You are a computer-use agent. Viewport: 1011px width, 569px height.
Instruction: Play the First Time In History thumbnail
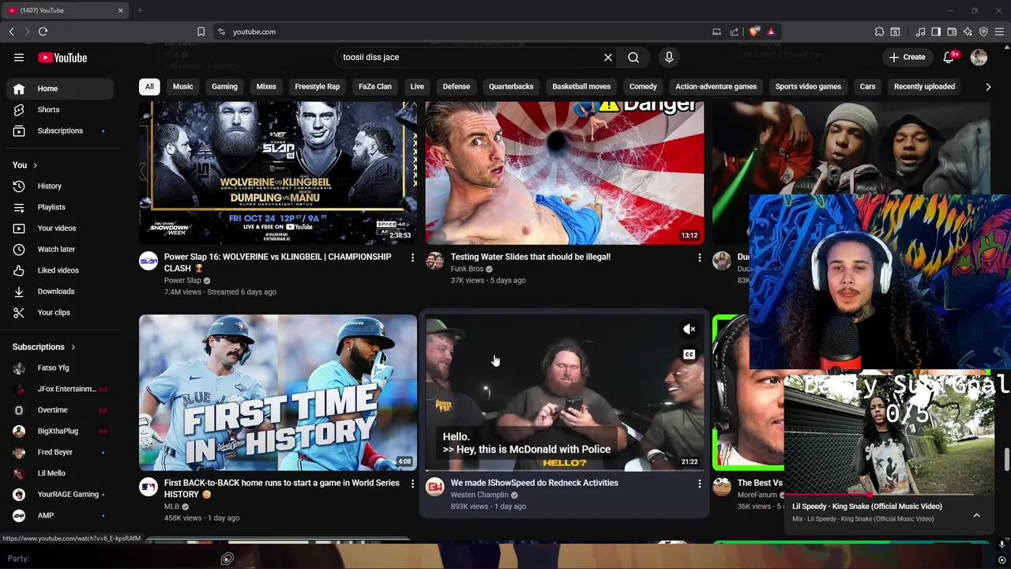coord(278,393)
